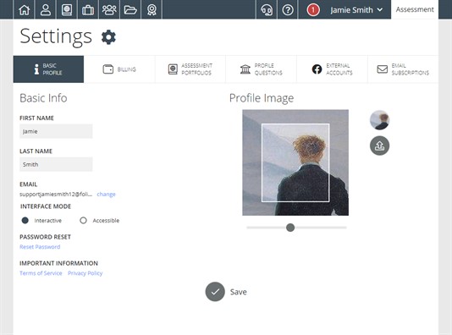Click the settings gear icon beside the title

[108, 37]
